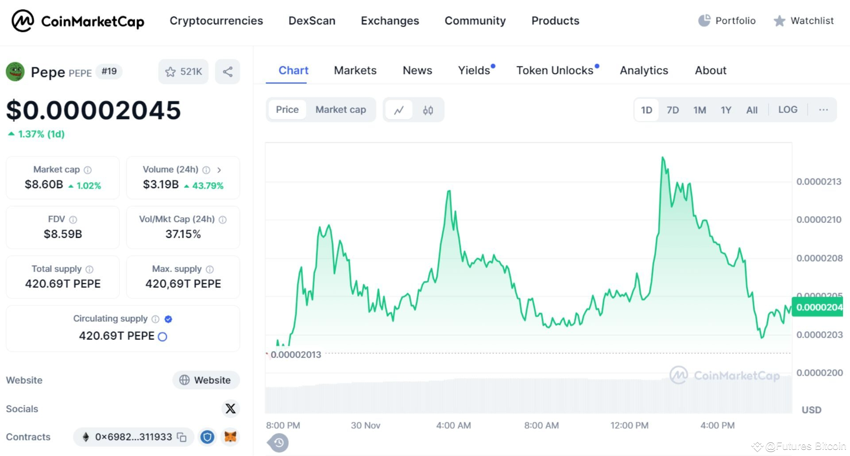Open the chart more options ellipsis
850x456 pixels.
[x=823, y=110]
